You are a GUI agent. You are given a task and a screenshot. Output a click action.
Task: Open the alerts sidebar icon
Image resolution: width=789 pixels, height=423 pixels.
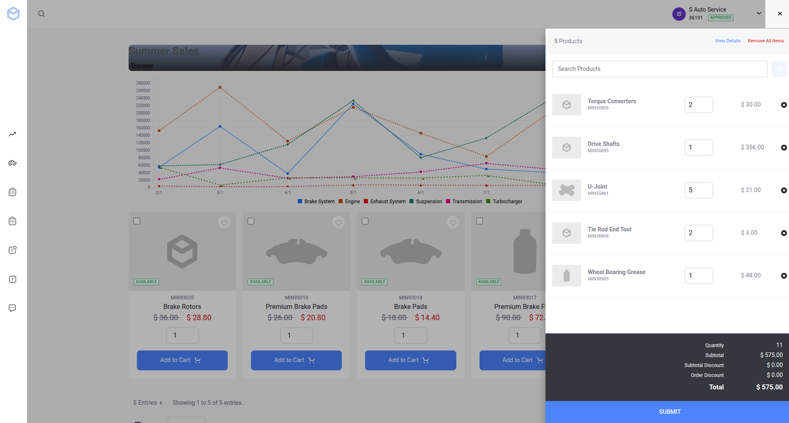point(12,279)
